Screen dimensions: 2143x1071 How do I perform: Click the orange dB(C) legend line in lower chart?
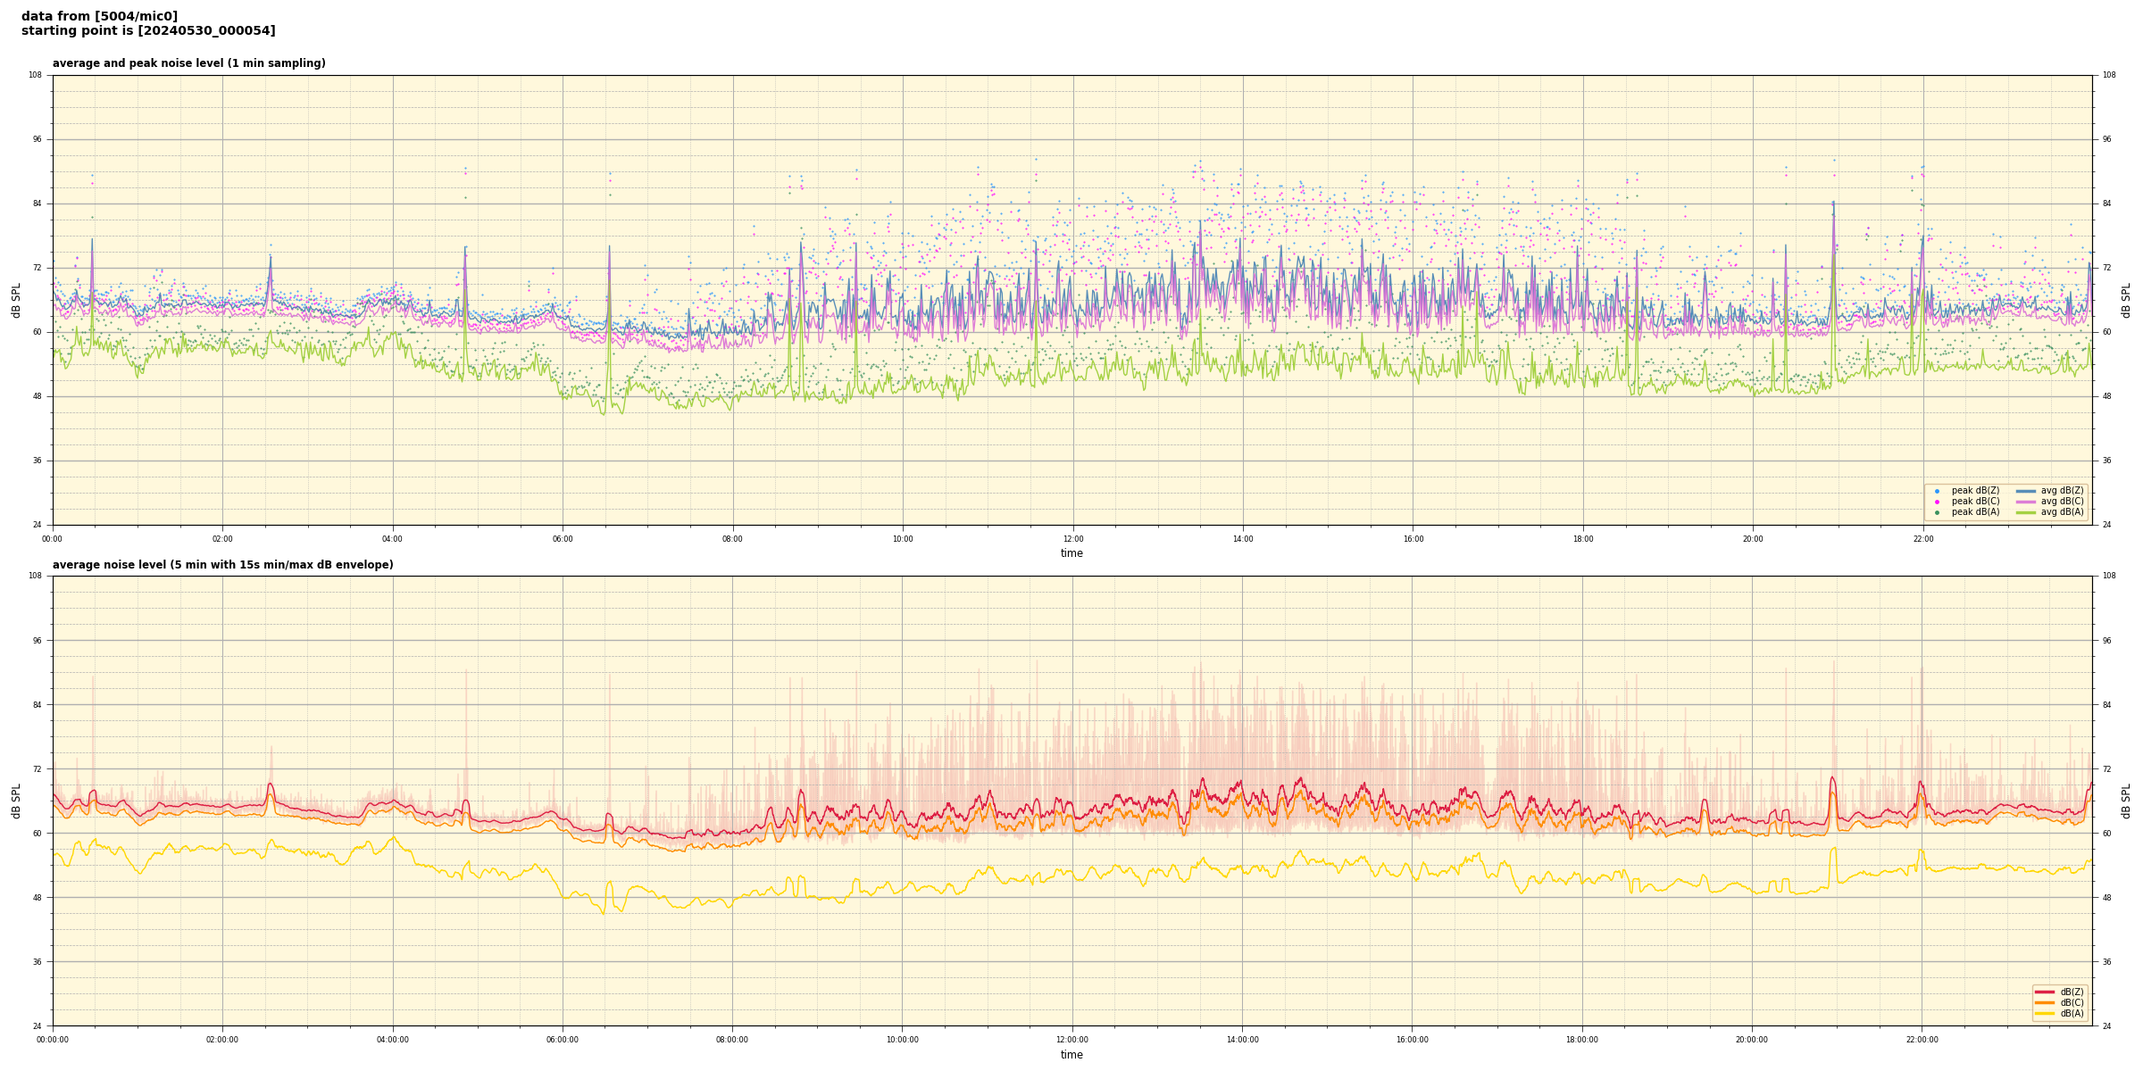click(x=2045, y=1002)
